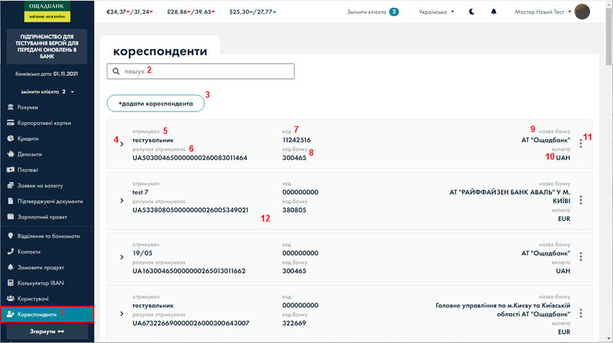Open three-dot menu for test 7 correspondent
The width and height of the screenshot is (613, 343).
tap(580, 200)
